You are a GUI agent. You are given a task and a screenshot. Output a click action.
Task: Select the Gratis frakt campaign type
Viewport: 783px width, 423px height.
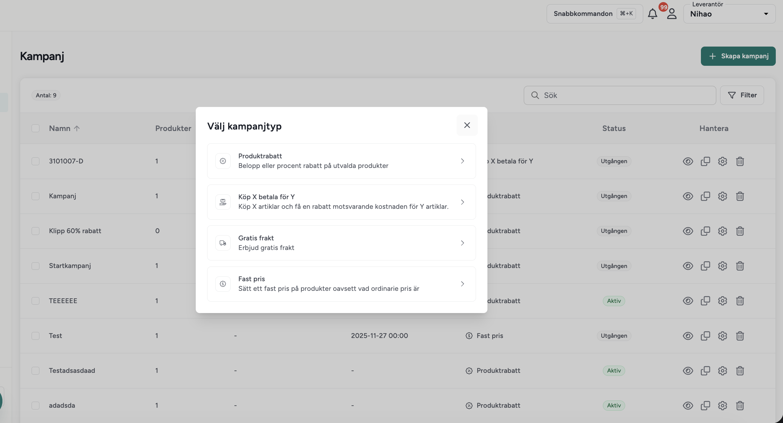(x=341, y=243)
